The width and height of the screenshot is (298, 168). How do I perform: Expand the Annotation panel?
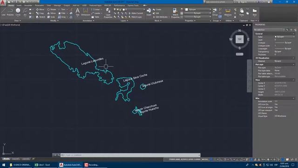pyautogui.click(x=88, y=21)
